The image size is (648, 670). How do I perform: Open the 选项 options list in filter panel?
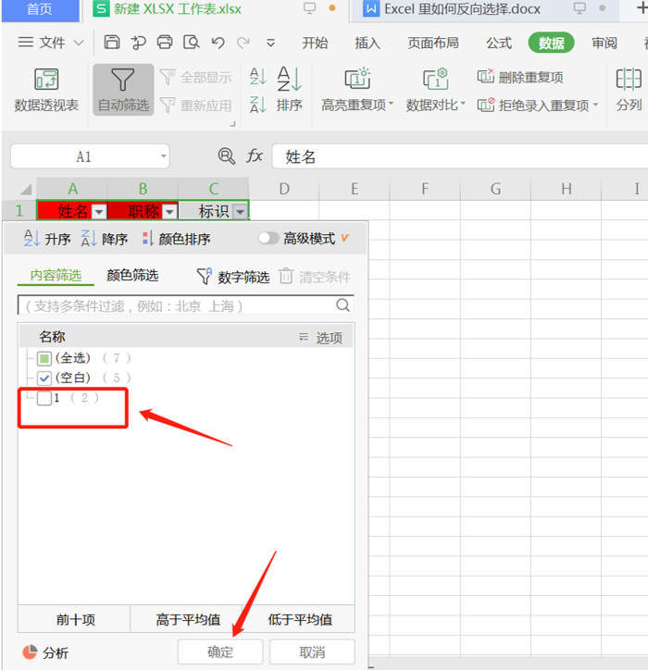point(321,338)
